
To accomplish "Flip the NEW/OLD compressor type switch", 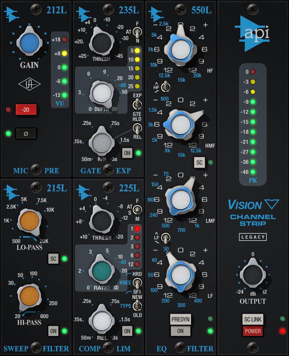I will pyautogui.click(x=137, y=306).
